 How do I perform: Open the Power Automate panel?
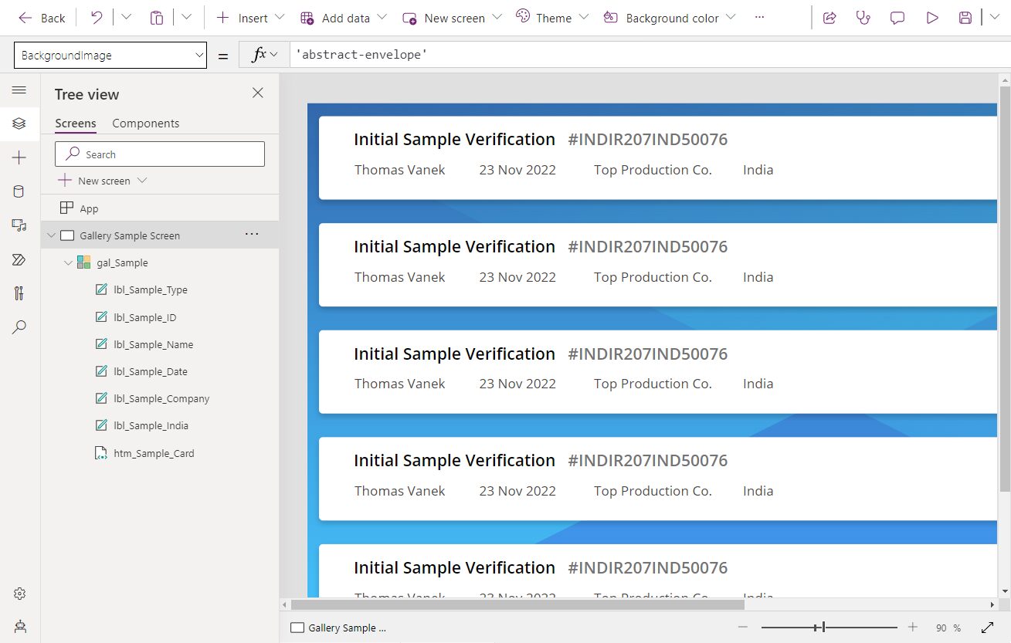point(19,259)
